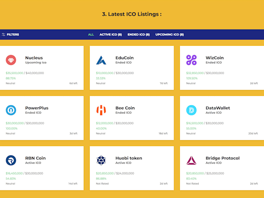Click the EduCoin blue triangle logo
Viewport: 264px width, 198px height.
101,60
